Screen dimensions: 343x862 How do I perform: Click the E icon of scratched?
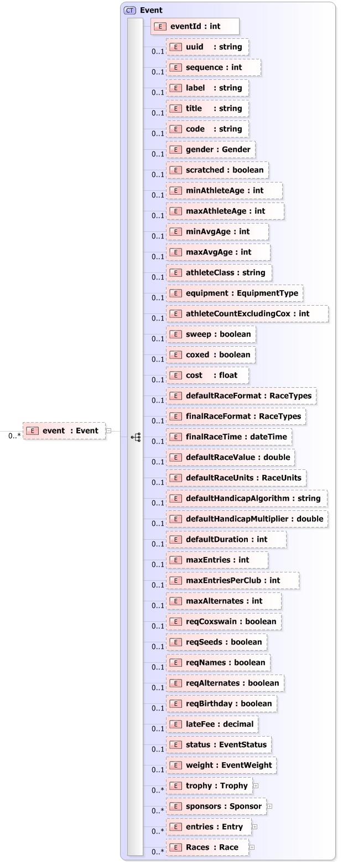[175, 170]
